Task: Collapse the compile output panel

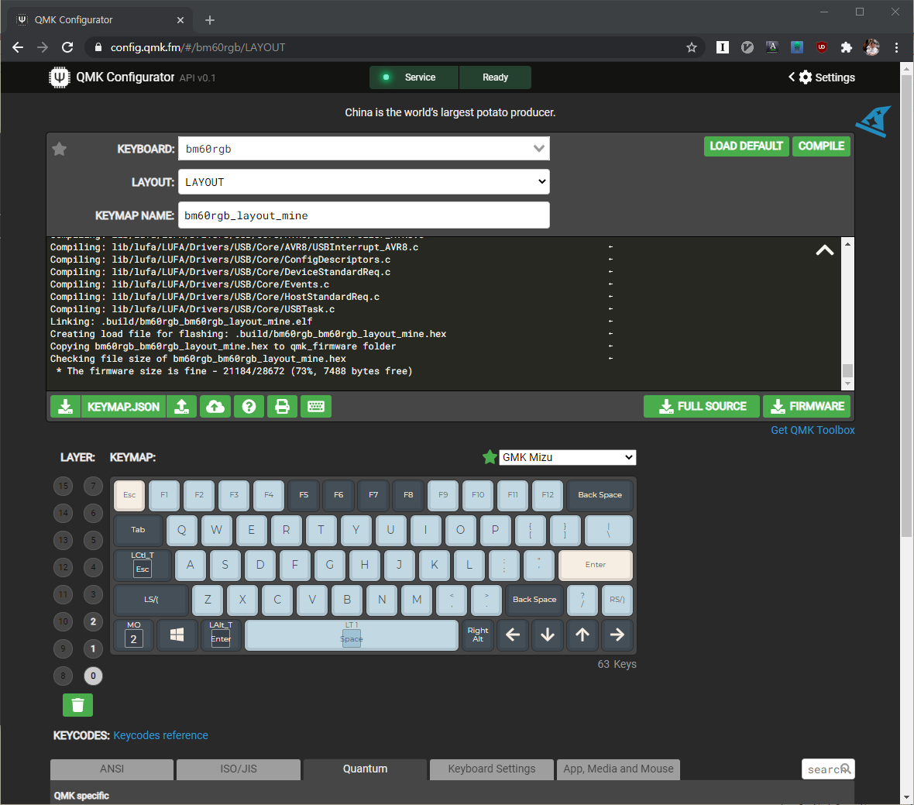Action: [x=824, y=249]
